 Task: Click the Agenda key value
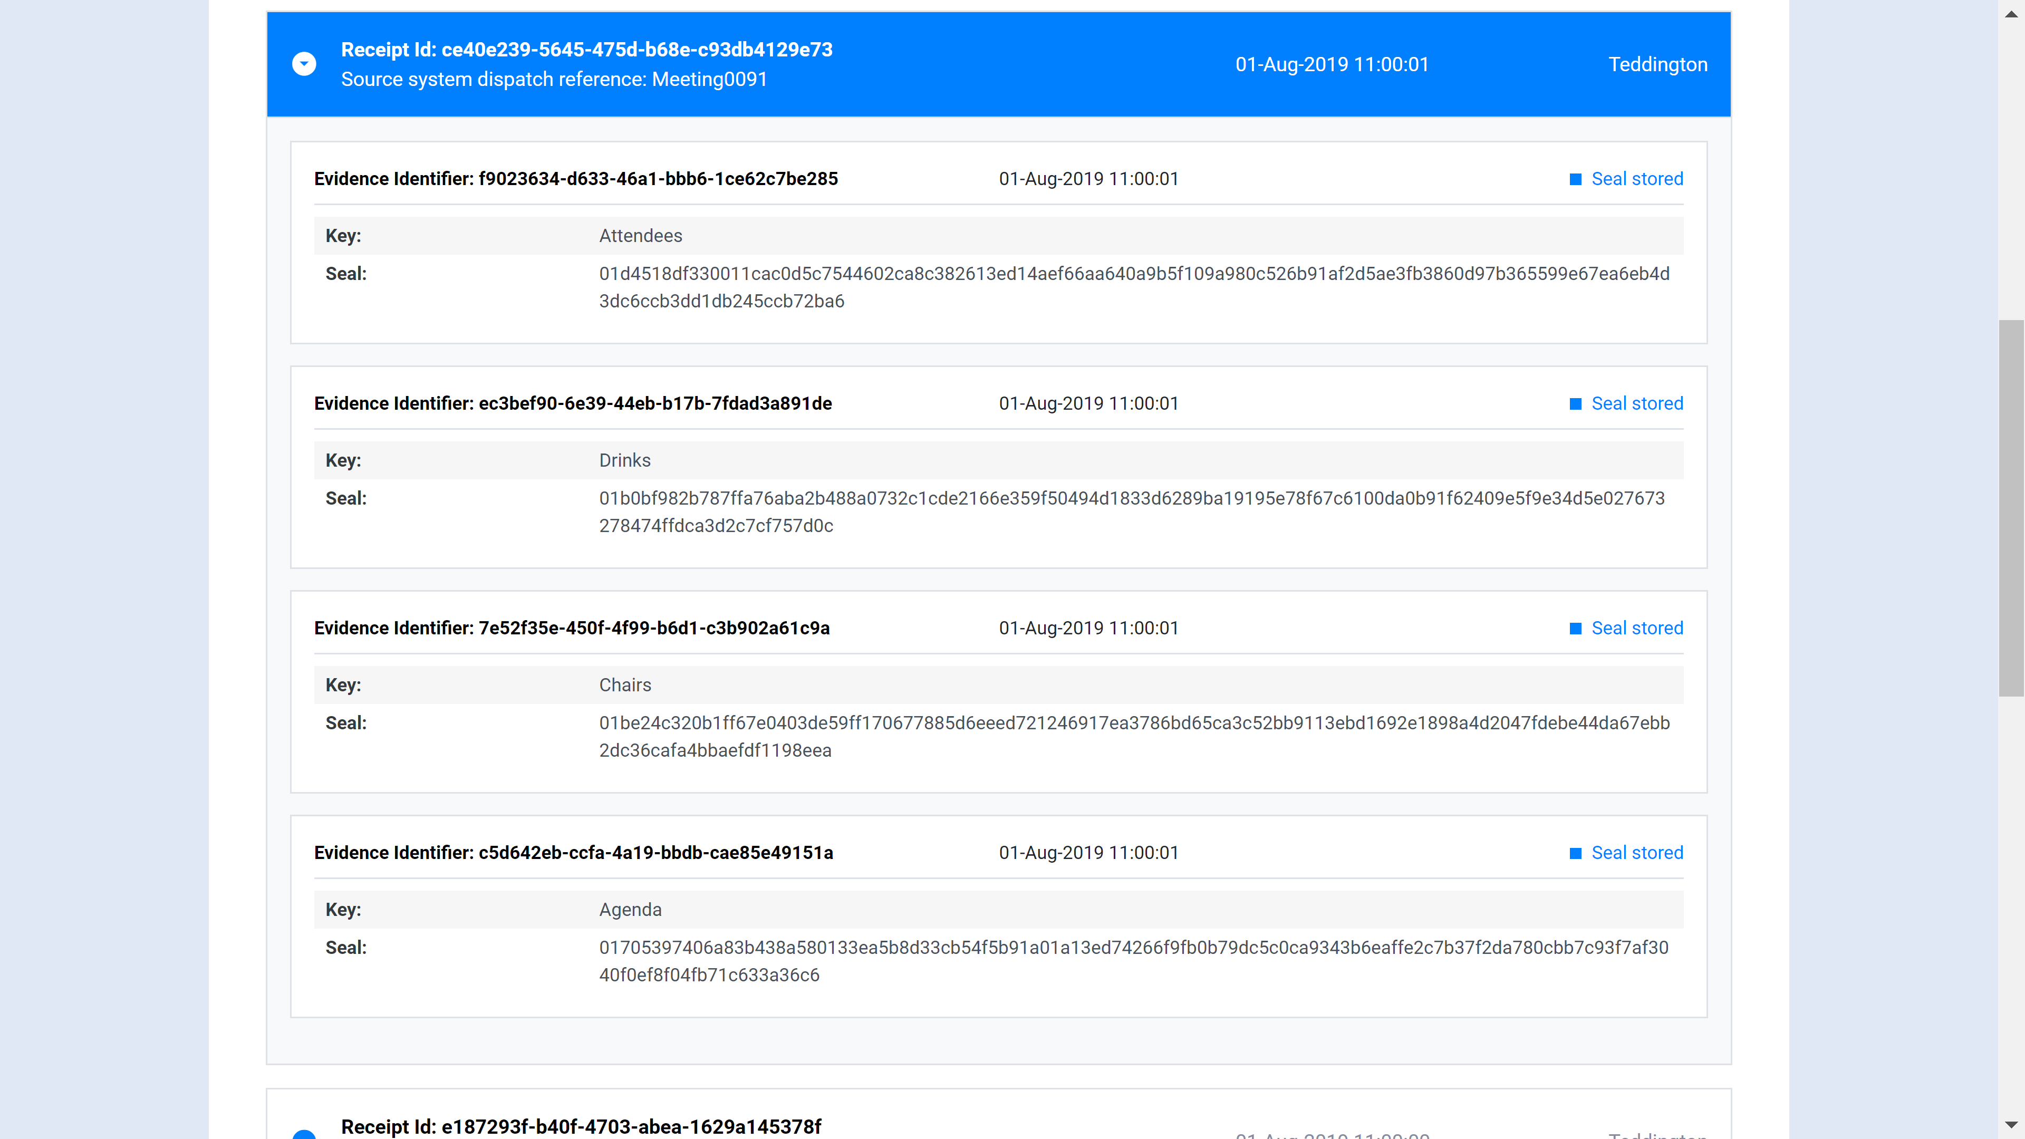pyautogui.click(x=630, y=910)
